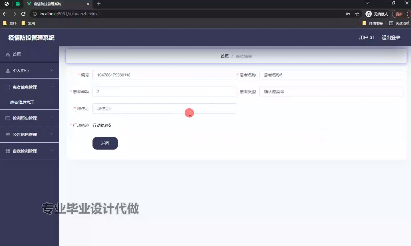Expand the 个人中心 submenu chevron
Viewport: 411px width, 246px height.
point(52,70)
